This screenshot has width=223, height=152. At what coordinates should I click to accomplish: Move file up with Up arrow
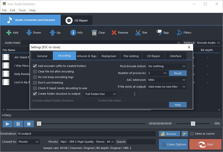53,33
